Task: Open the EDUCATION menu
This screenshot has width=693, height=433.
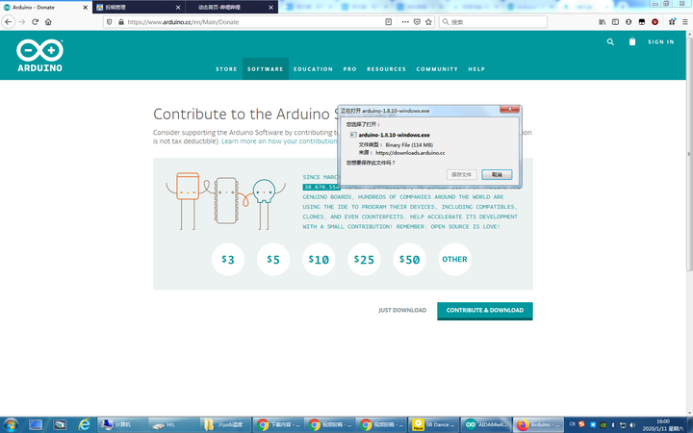Action: pyautogui.click(x=313, y=69)
